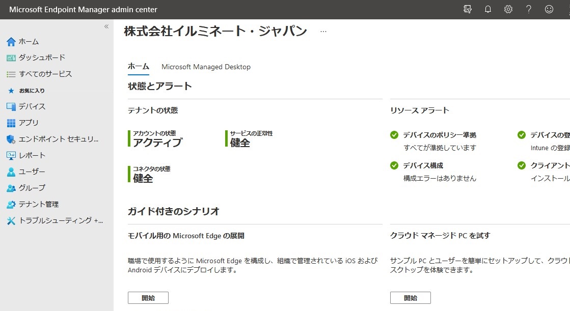Switch to Microsoft Managed Desktop tab
Viewport: 570px width, 311px height.
(x=206, y=67)
